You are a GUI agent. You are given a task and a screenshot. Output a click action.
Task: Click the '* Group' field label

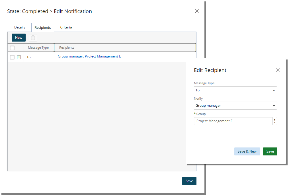pos(200,114)
